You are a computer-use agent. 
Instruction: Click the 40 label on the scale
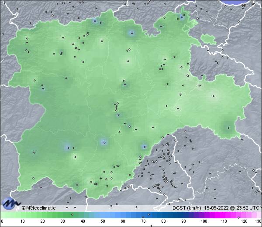[83, 221]
